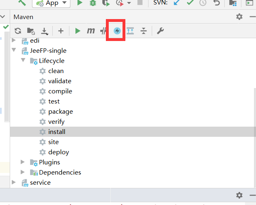Show SVN history clock icon
Screen dimensions: 256x205
(203, 3)
